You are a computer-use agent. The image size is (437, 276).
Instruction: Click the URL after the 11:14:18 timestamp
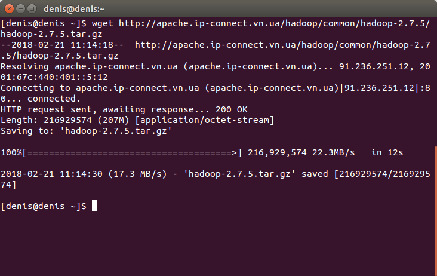tap(216, 50)
